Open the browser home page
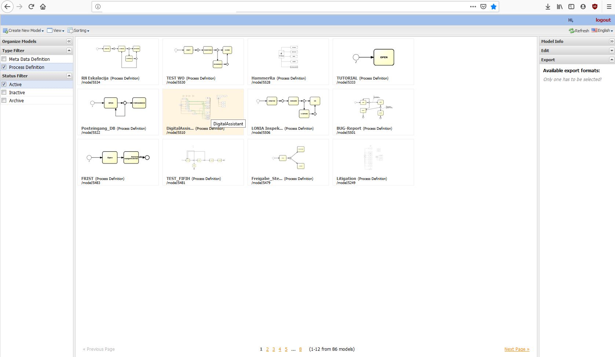The height and width of the screenshot is (357, 615). click(43, 7)
